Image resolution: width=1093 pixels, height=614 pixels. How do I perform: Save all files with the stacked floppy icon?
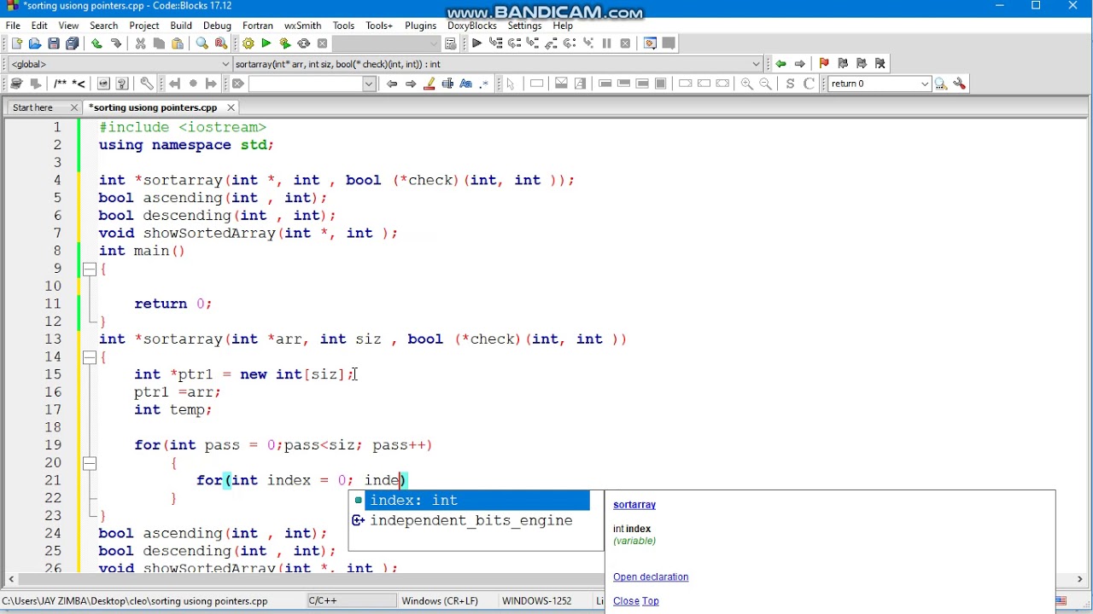point(73,43)
